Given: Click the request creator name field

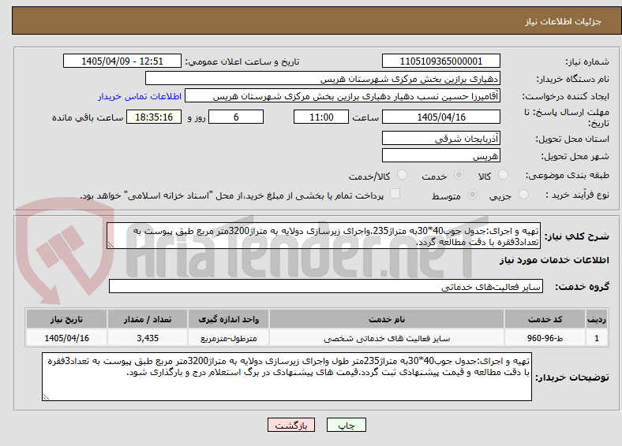Looking at the screenshot, I should tap(343, 96).
